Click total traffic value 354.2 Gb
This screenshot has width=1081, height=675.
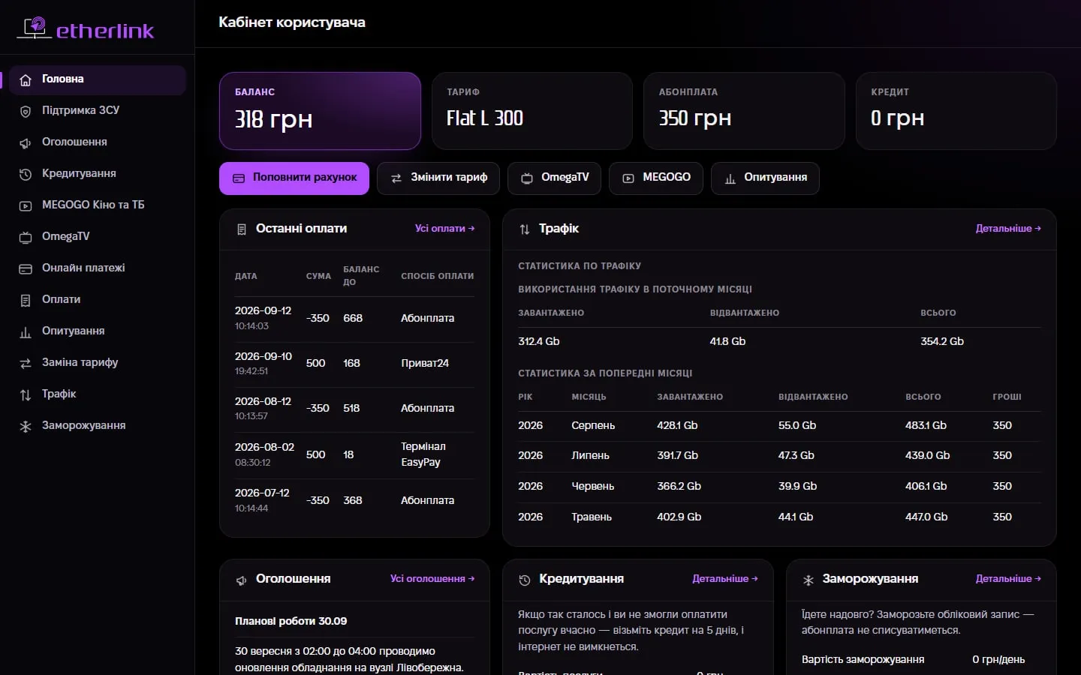coord(942,342)
